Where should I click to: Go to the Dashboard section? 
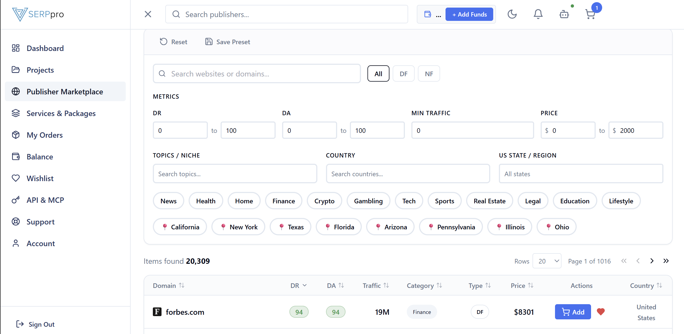click(x=45, y=48)
